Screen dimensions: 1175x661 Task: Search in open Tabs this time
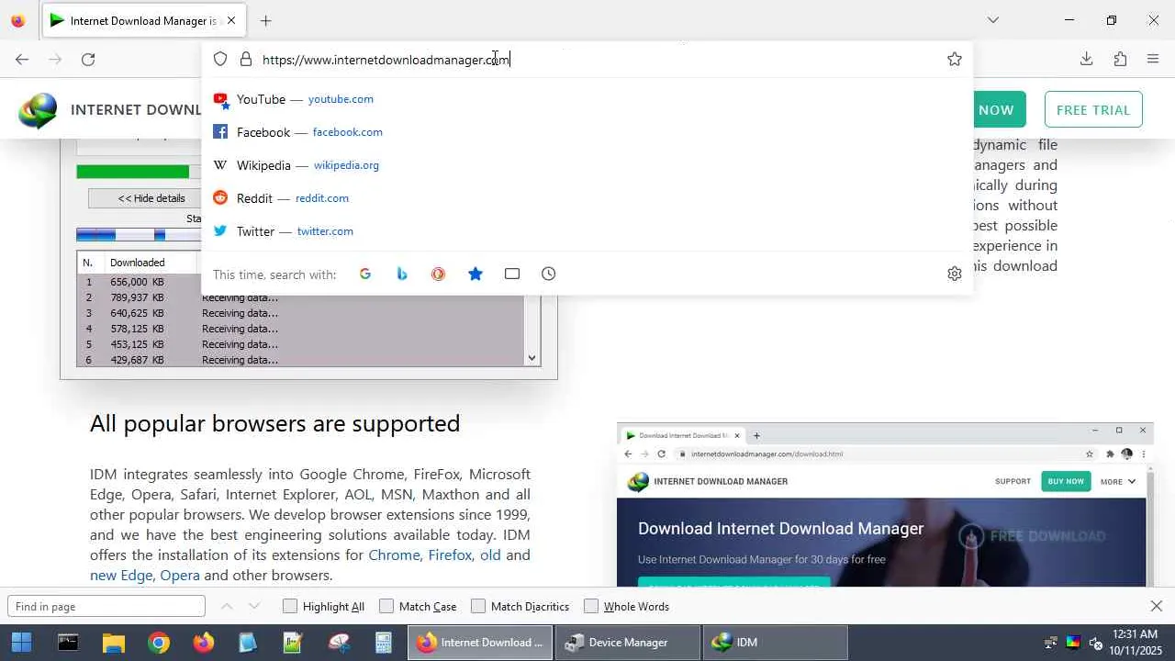coord(512,274)
